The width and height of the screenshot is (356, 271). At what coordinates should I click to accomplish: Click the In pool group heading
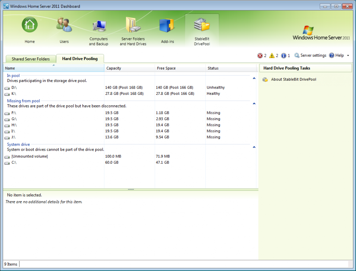[x=13, y=76]
